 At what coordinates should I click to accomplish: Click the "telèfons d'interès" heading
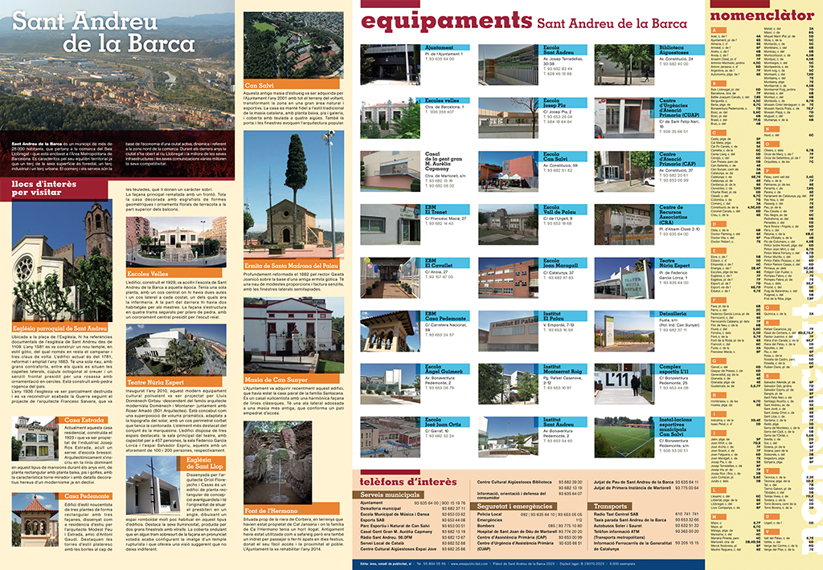click(407, 482)
